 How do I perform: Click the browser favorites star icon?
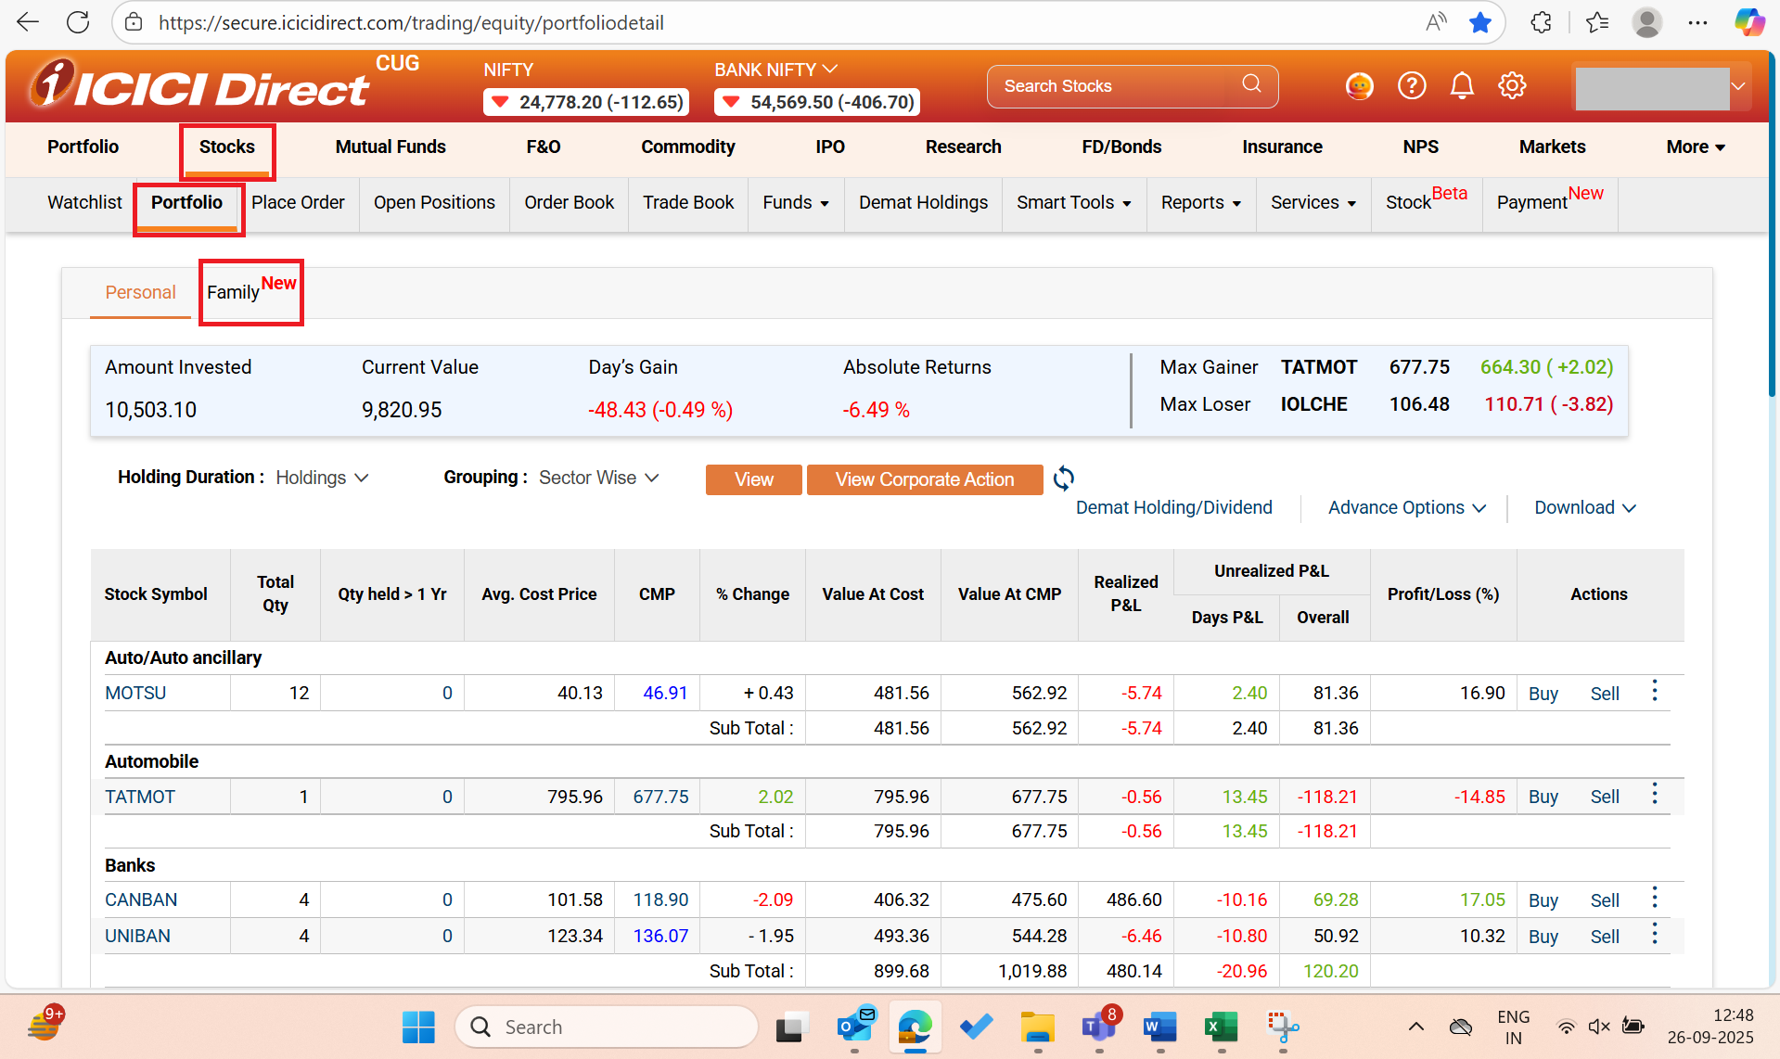(1480, 22)
